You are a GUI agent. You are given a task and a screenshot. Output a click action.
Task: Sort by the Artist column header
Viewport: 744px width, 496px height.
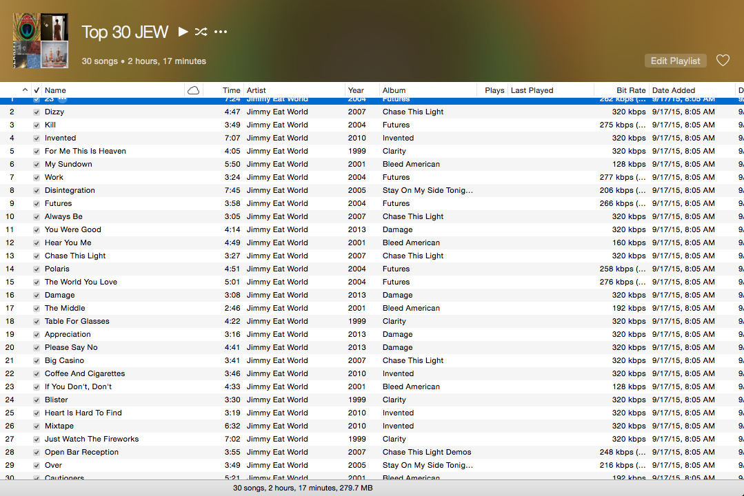tap(257, 90)
